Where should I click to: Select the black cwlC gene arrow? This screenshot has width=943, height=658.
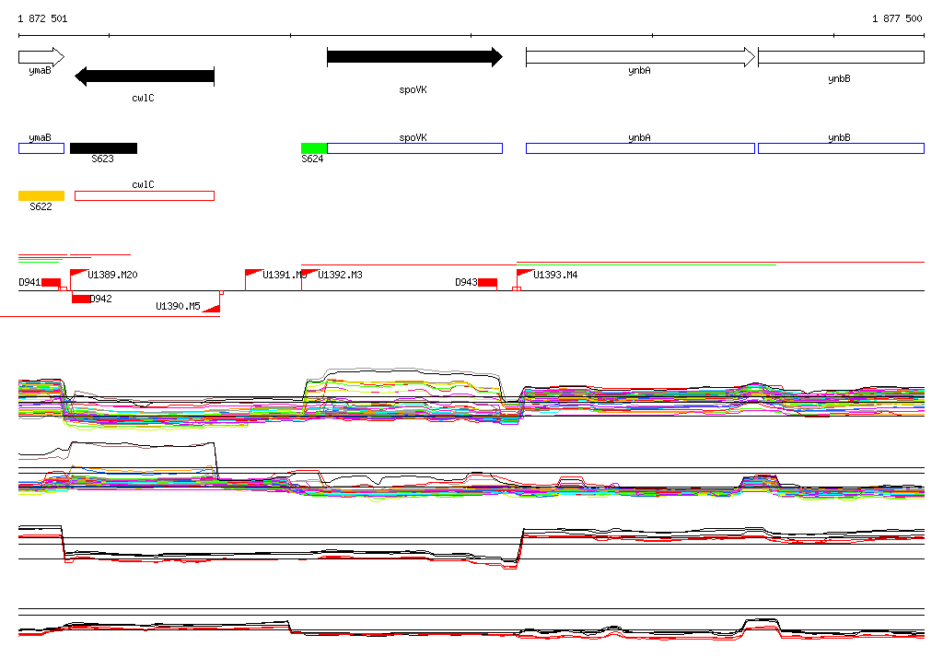tap(145, 76)
